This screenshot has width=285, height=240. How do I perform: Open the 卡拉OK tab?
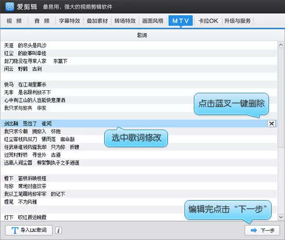coord(208,21)
